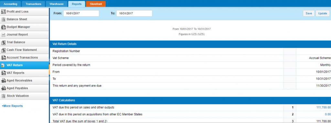This screenshot has height=123, width=331.
Task: Click the Journal Report icon
Action: (x=3, y=35)
